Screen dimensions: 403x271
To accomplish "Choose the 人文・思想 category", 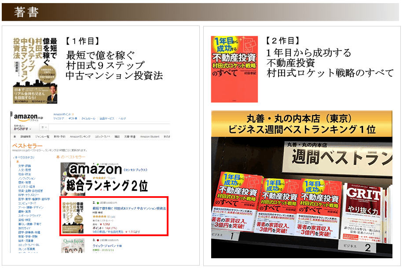I will click(24, 170).
